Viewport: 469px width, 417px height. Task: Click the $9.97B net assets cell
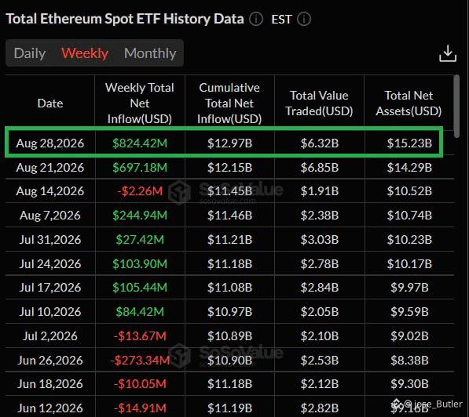409,288
